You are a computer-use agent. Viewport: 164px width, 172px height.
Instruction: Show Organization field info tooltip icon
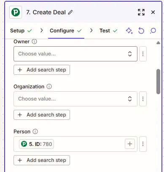[x=49, y=87]
